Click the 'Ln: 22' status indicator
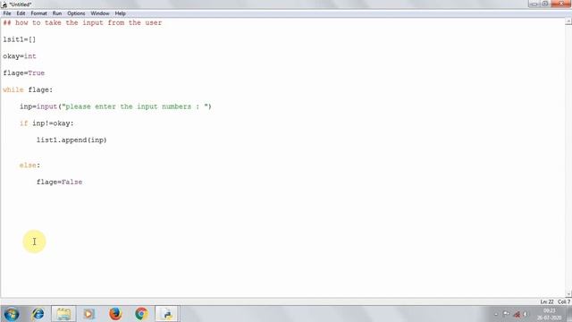The width and height of the screenshot is (572, 322). (x=547, y=302)
